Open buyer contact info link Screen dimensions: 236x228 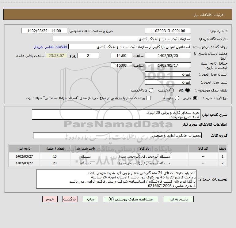[x=51, y=47]
